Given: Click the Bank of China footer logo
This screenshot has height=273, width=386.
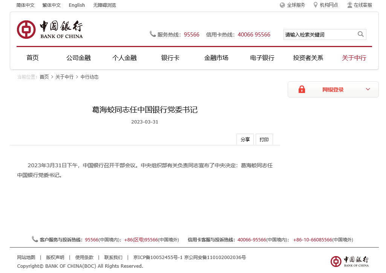Looking at the screenshot, I should tap(349, 261).
